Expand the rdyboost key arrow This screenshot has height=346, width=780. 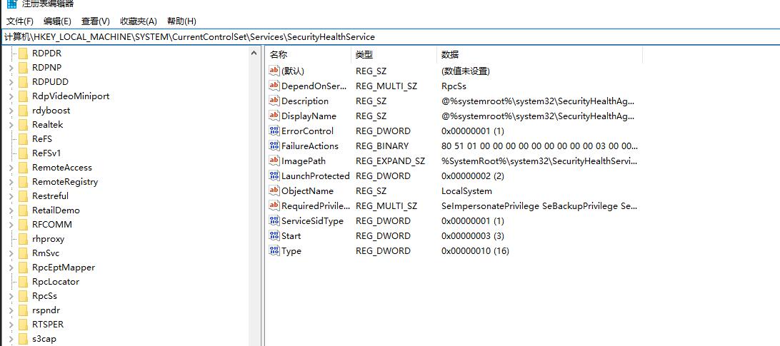point(11,111)
